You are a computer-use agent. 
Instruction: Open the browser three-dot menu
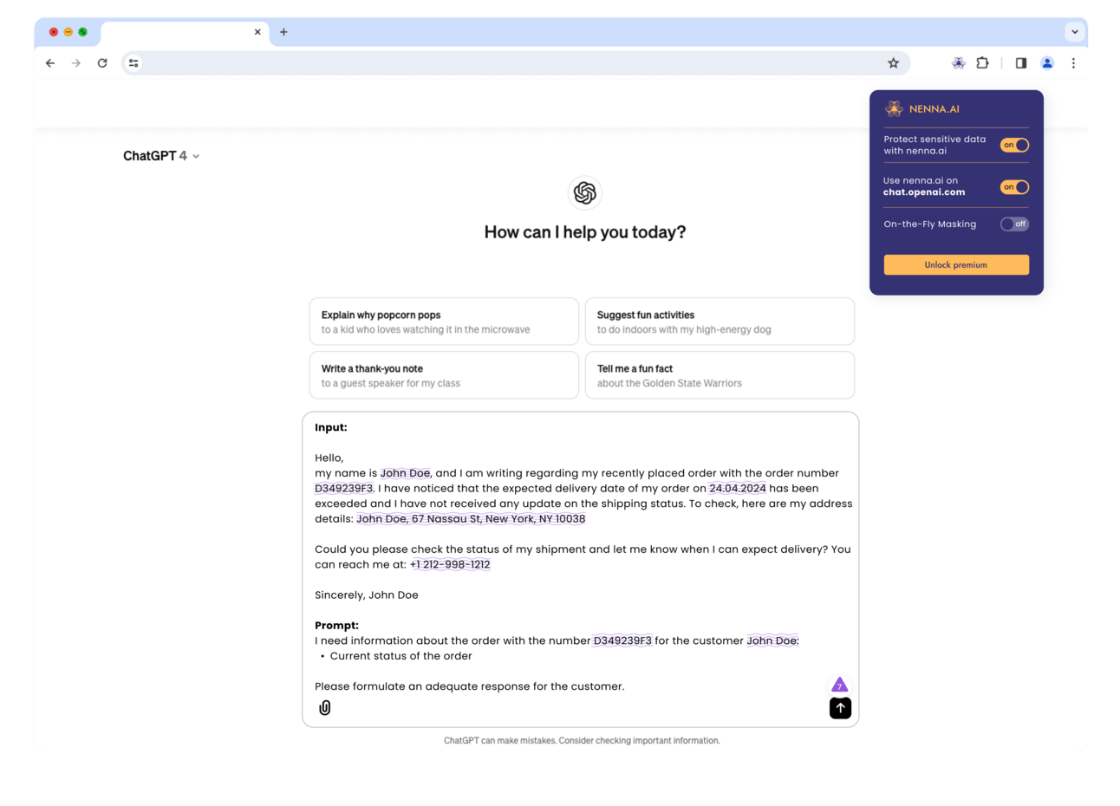pos(1073,63)
